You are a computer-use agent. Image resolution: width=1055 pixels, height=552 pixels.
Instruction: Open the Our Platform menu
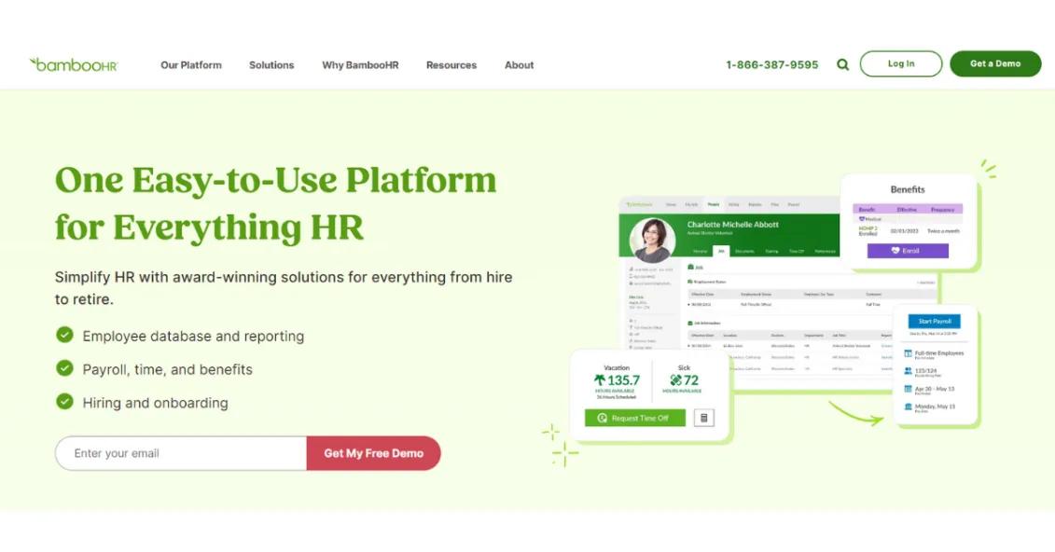pos(191,65)
